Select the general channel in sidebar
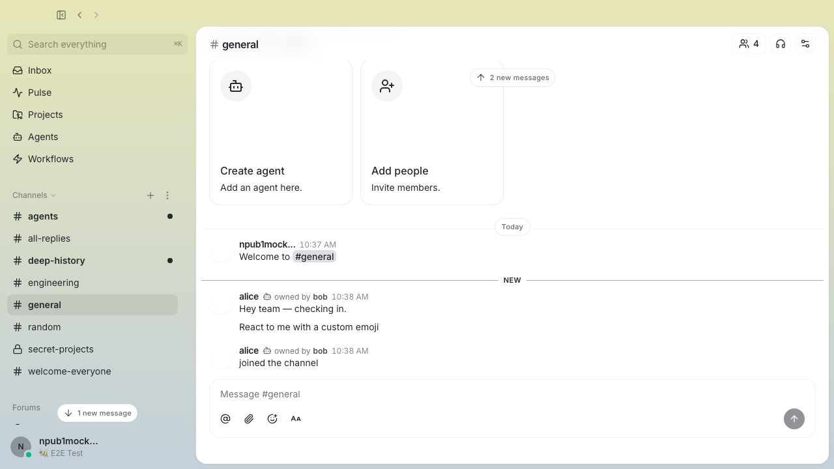Screen dimensions: 834x469 tap(93, 305)
